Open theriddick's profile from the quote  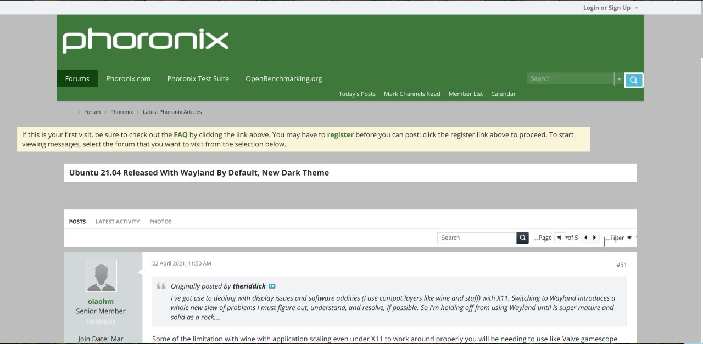249,286
